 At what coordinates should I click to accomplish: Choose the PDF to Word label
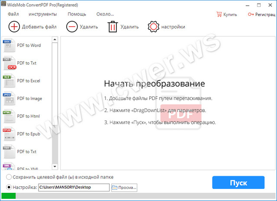[x=29, y=45]
